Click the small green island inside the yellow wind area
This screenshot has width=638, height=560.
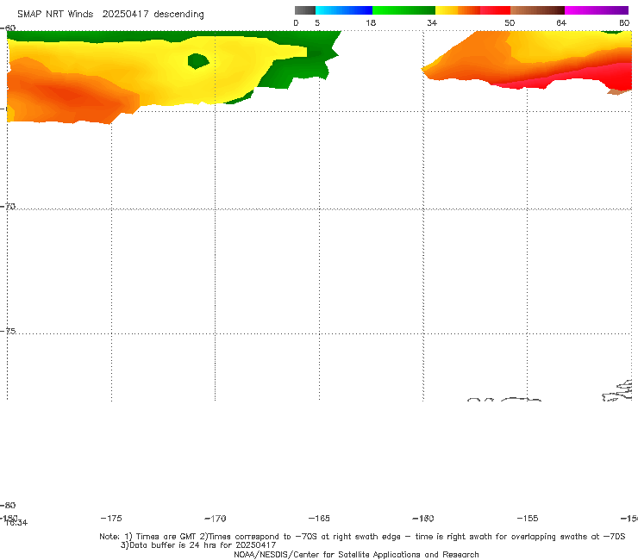point(198,61)
